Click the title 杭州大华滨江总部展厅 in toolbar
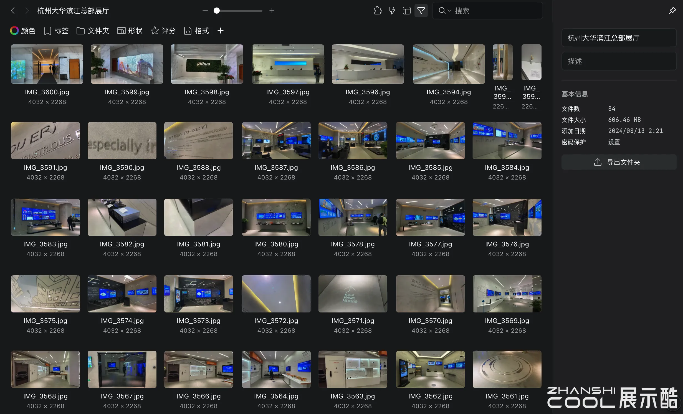 73,11
